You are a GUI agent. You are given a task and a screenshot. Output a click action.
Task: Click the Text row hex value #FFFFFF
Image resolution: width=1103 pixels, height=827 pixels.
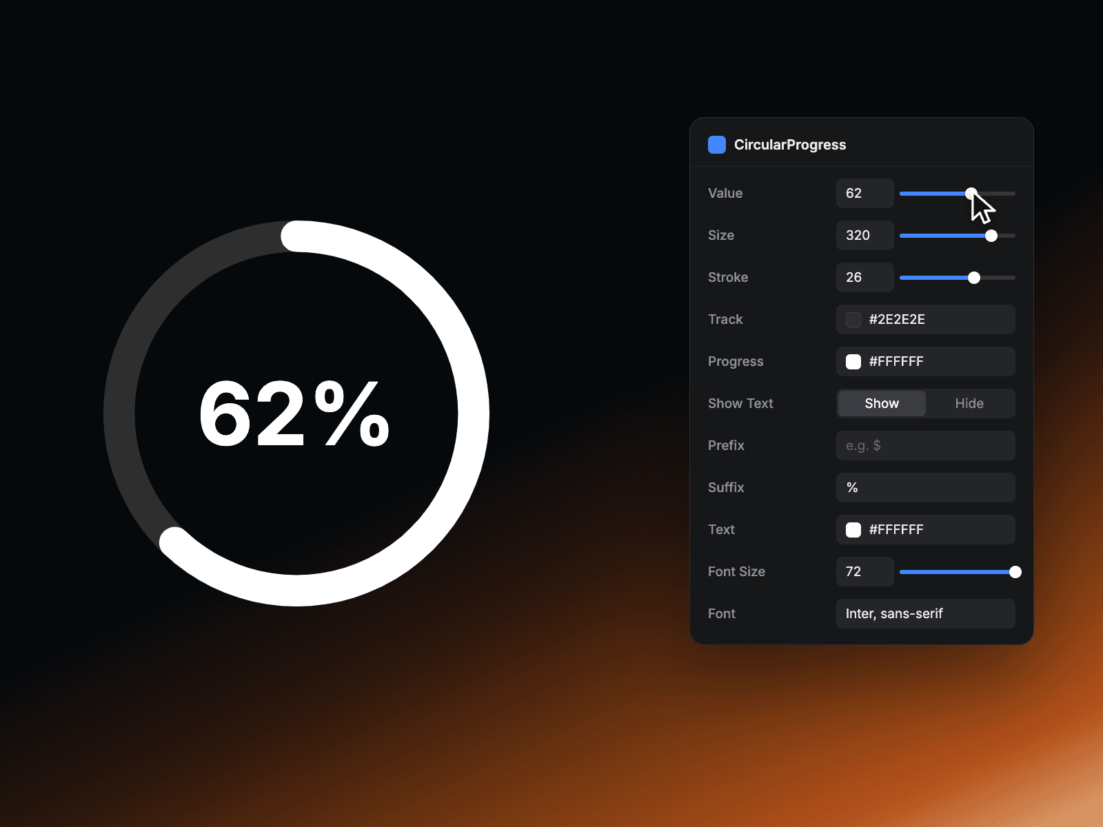(896, 530)
